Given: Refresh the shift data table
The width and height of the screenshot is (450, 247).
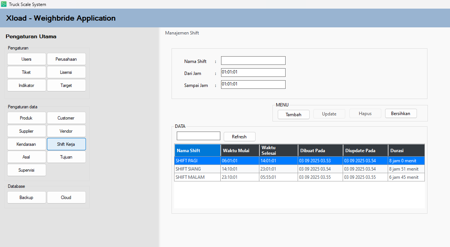Looking at the screenshot, I should 239,137.
